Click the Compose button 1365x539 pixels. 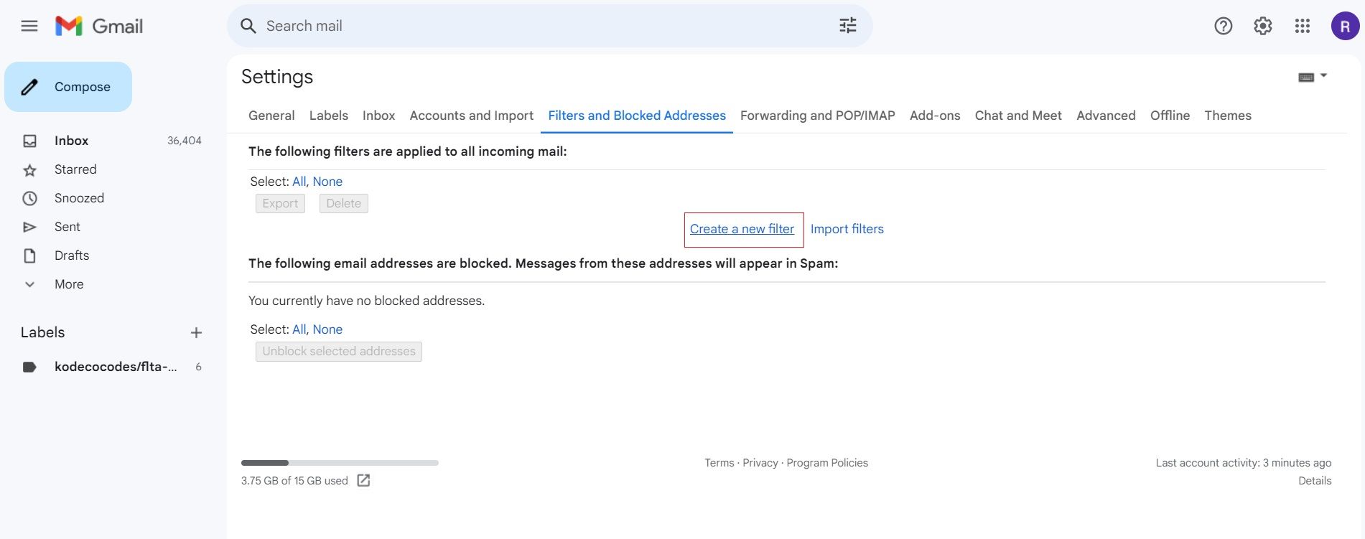coord(68,87)
